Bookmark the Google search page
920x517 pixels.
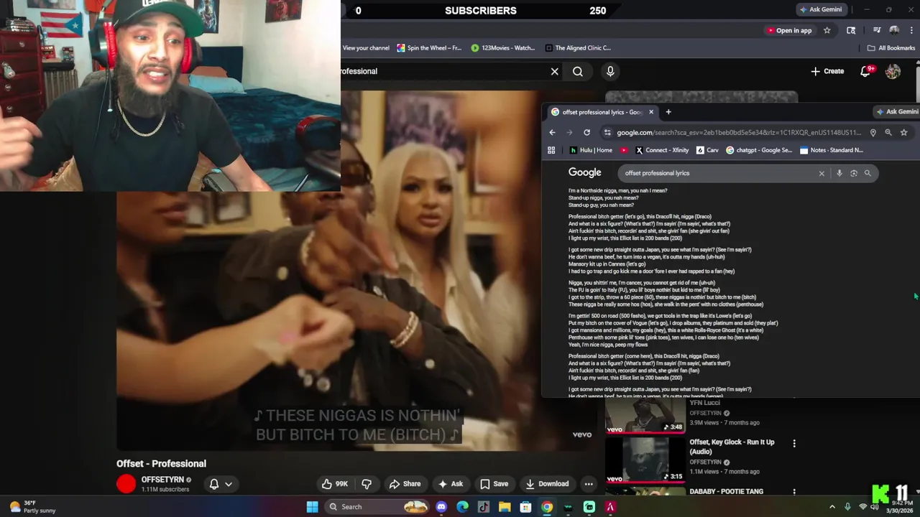point(904,133)
